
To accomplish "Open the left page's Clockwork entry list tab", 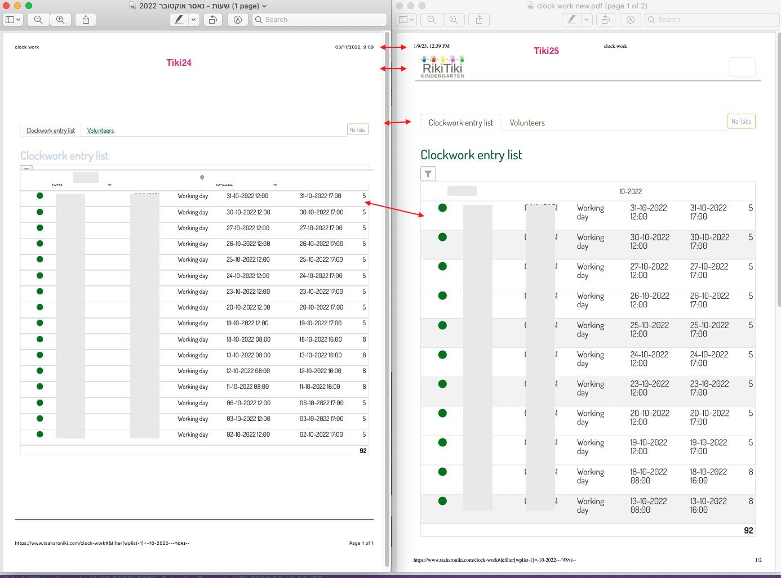I will pyautogui.click(x=51, y=131).
